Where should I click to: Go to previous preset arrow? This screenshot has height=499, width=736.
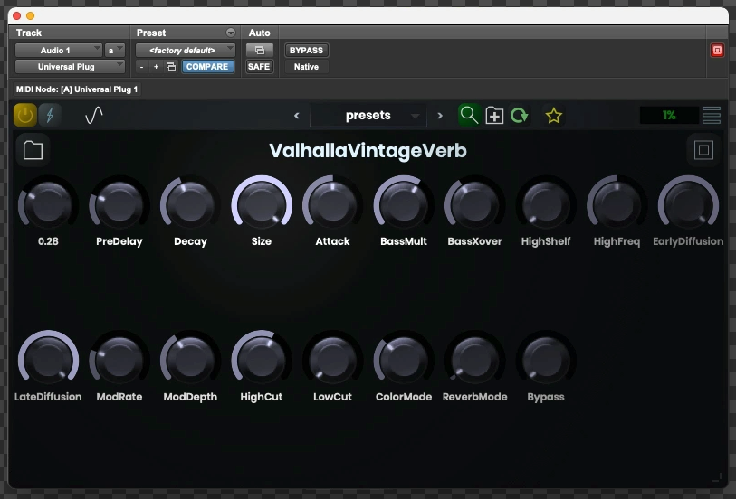click(x=297, y=116)
